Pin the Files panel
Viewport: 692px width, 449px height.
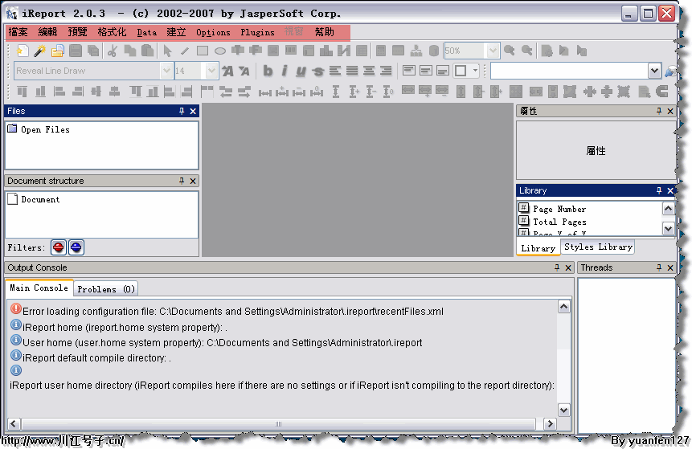(x=182, y=111)
